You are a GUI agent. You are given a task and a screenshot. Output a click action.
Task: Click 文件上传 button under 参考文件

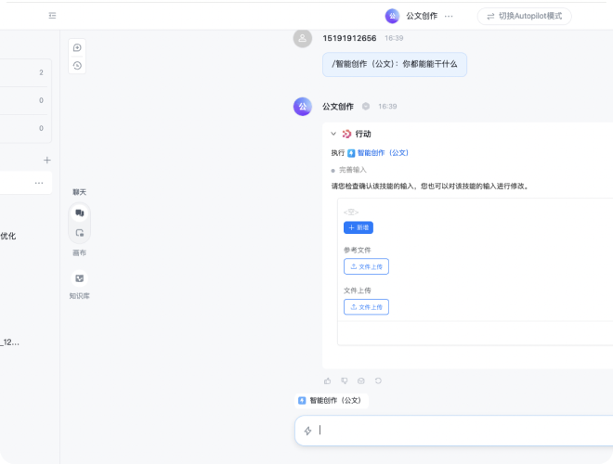[366, 266]
